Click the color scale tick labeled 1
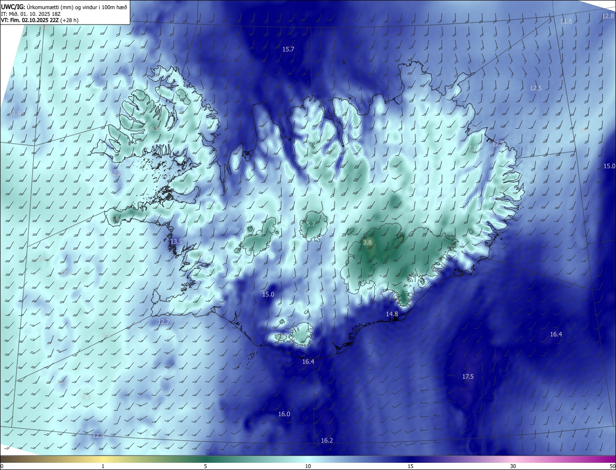This screenshot has width=616, height=470. click(x=103, y=466)
